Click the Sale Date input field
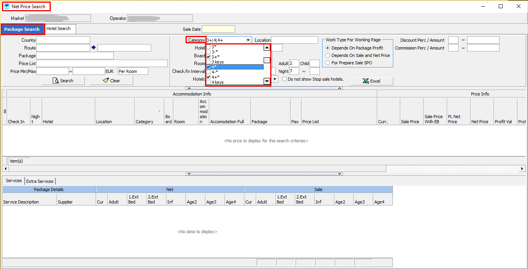 pos(218,29)
